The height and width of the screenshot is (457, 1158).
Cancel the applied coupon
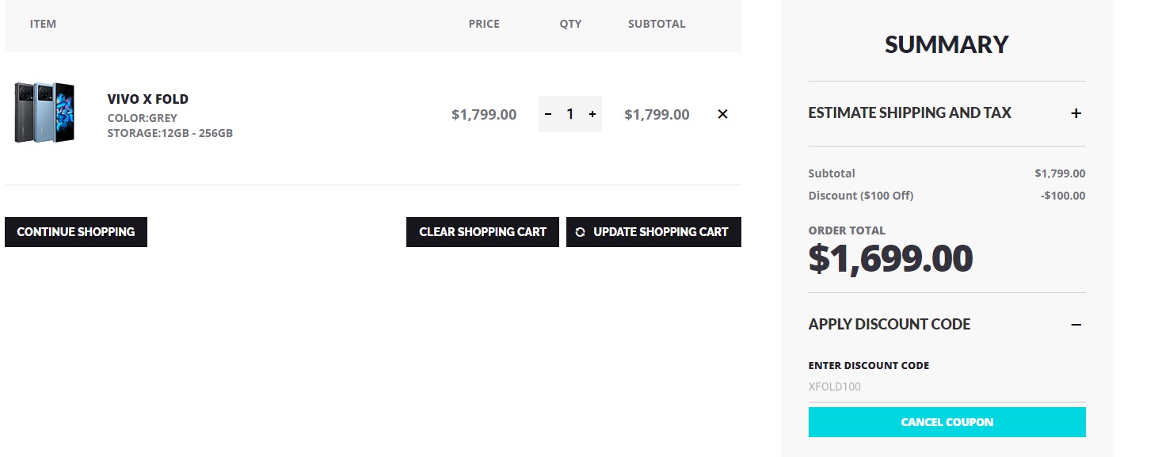pyautogui.click(x=947, y=422)
